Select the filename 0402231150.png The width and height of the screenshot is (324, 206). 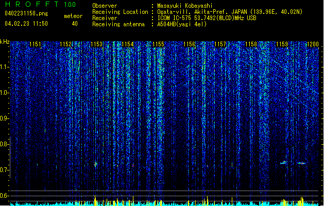pyautogui.click(x=26, y=13)
